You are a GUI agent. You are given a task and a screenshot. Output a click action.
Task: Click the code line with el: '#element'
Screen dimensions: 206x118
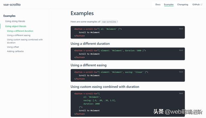click(98, 29)
